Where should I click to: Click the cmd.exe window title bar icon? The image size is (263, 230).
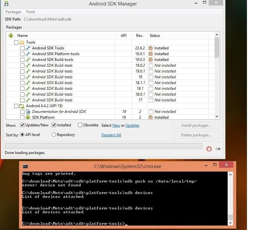click(x=25, y=166)
